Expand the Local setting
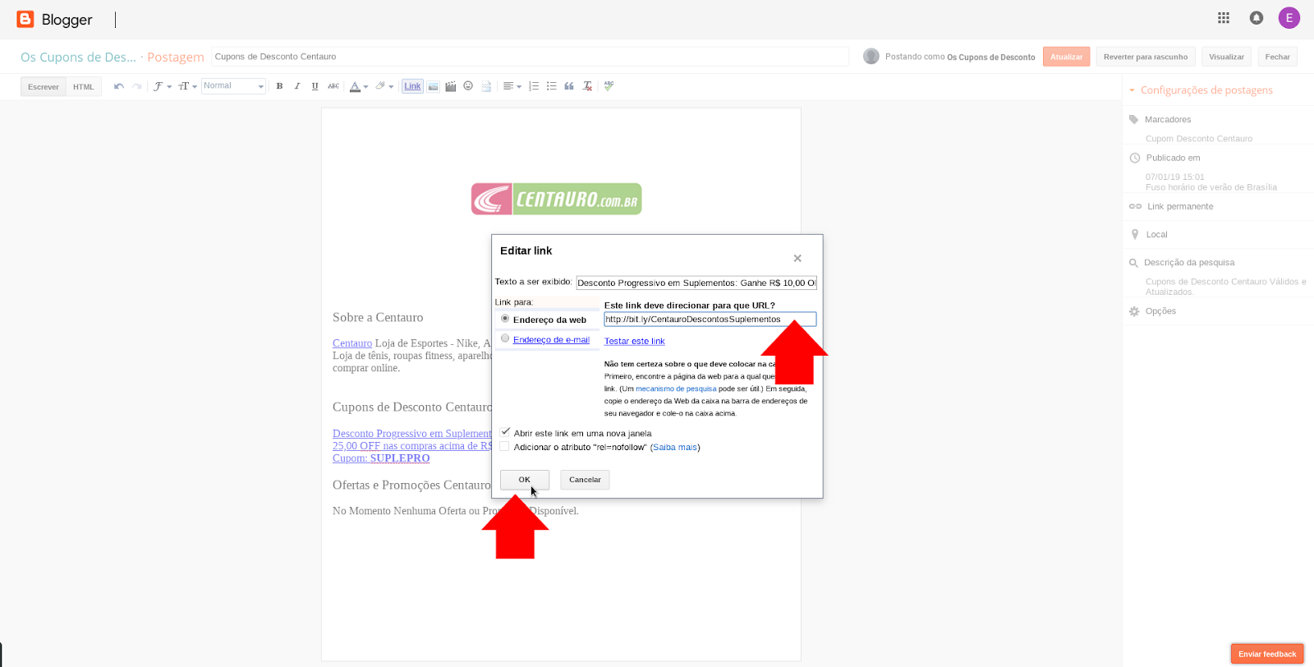Viewport: 1314px width, 667px height. click(1156, 235)
